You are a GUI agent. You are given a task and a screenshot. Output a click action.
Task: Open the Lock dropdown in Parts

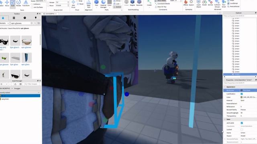point(117,4)
